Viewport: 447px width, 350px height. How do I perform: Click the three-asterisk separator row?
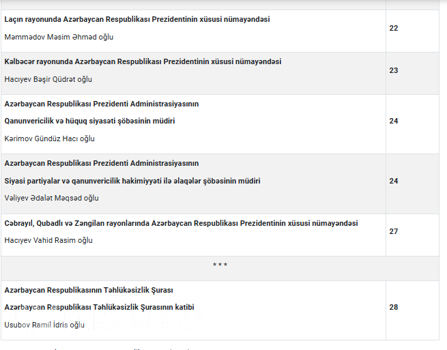point(220,265)
